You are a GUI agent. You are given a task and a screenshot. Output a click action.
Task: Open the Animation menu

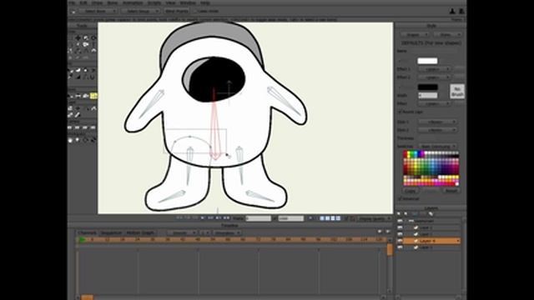133,2
